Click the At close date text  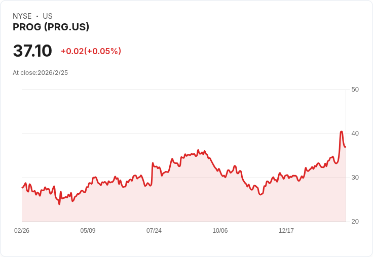coord(40,73)
